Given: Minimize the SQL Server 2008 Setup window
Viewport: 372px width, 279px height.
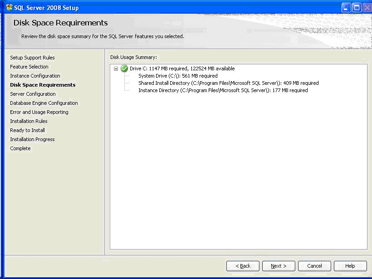Looking at the screenshot, I should [346, 7].
